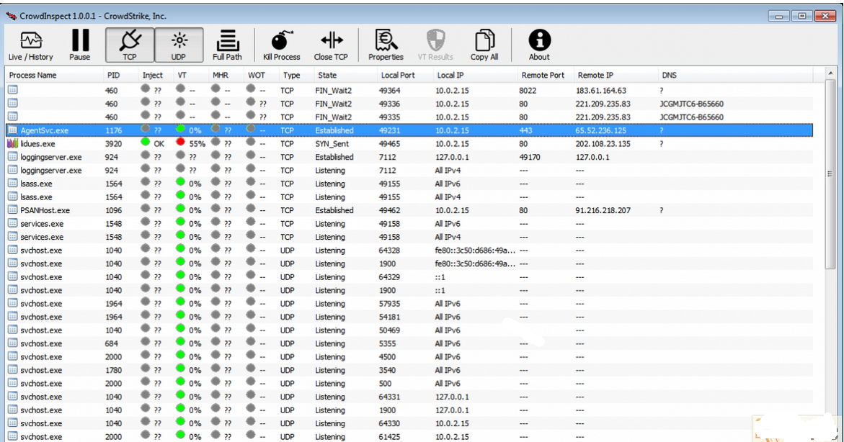The image size is (844, 442).
Task: Click the remote port 8022 cell
Action: coord(528,90)
